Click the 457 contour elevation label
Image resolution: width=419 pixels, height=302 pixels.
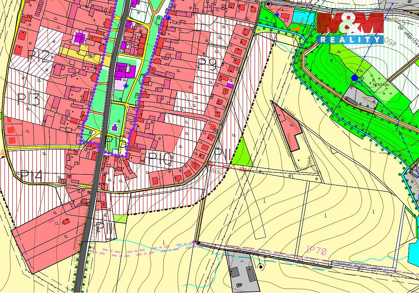[403, 23]
